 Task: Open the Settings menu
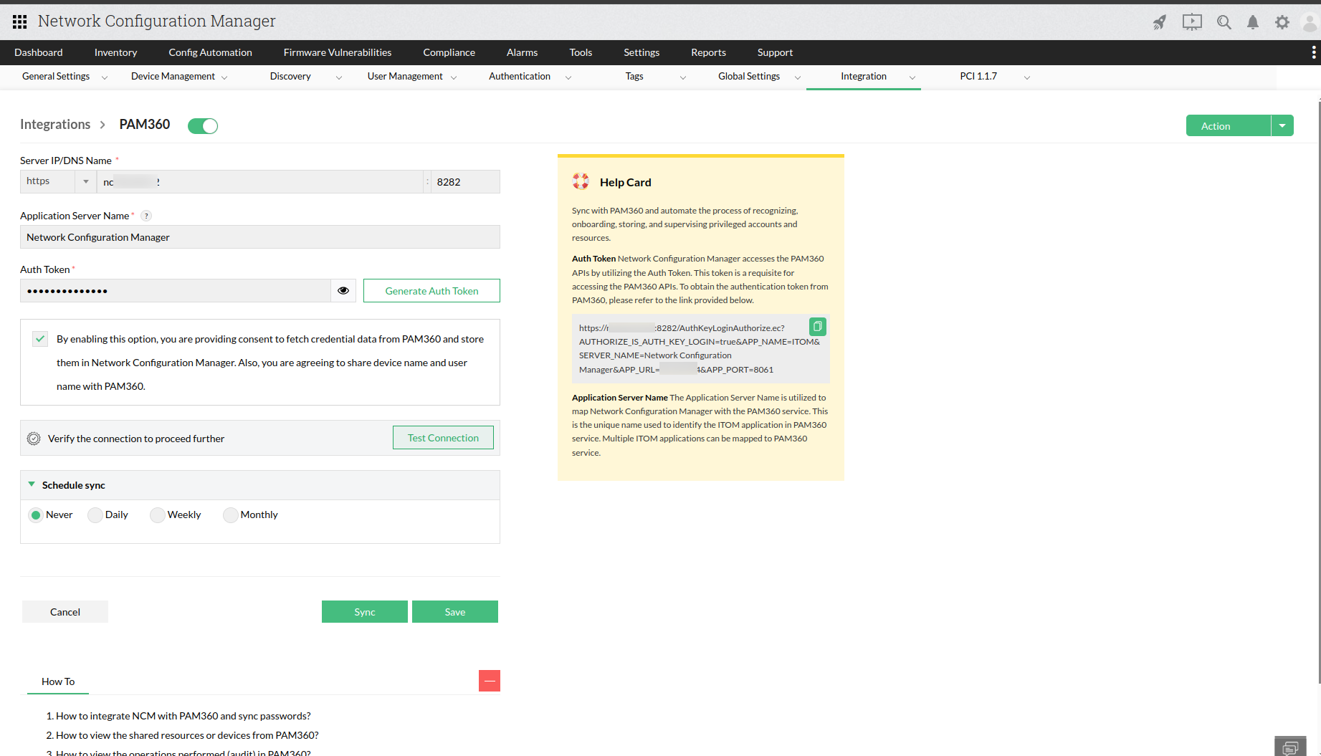tap(642, 52)
